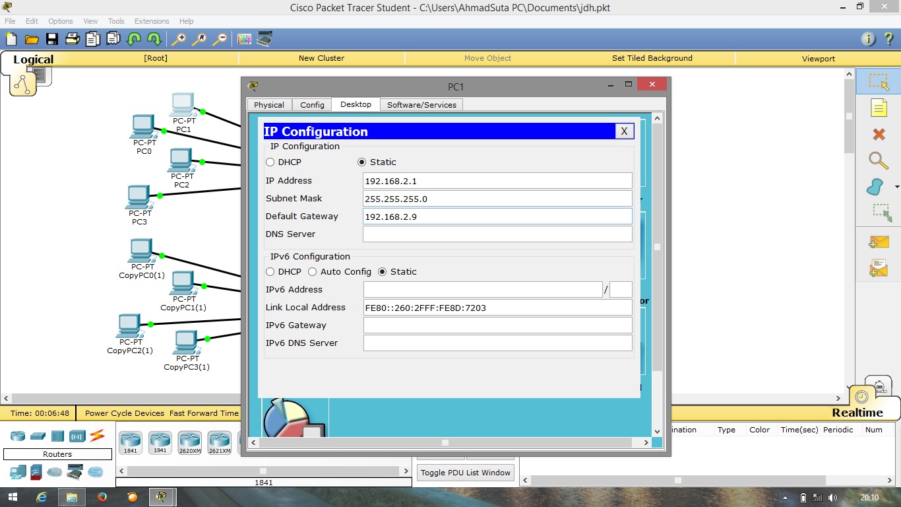Viewport: 901px width, 507px height.
Task: Open the File menu
Action: click(x=10, y=21)
